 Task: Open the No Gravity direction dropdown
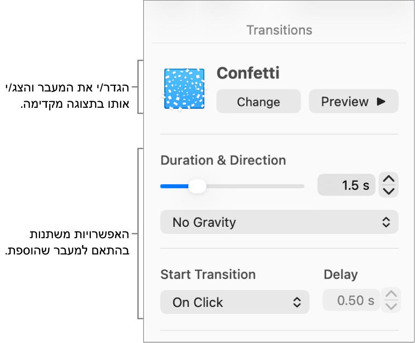click(279, 222)
